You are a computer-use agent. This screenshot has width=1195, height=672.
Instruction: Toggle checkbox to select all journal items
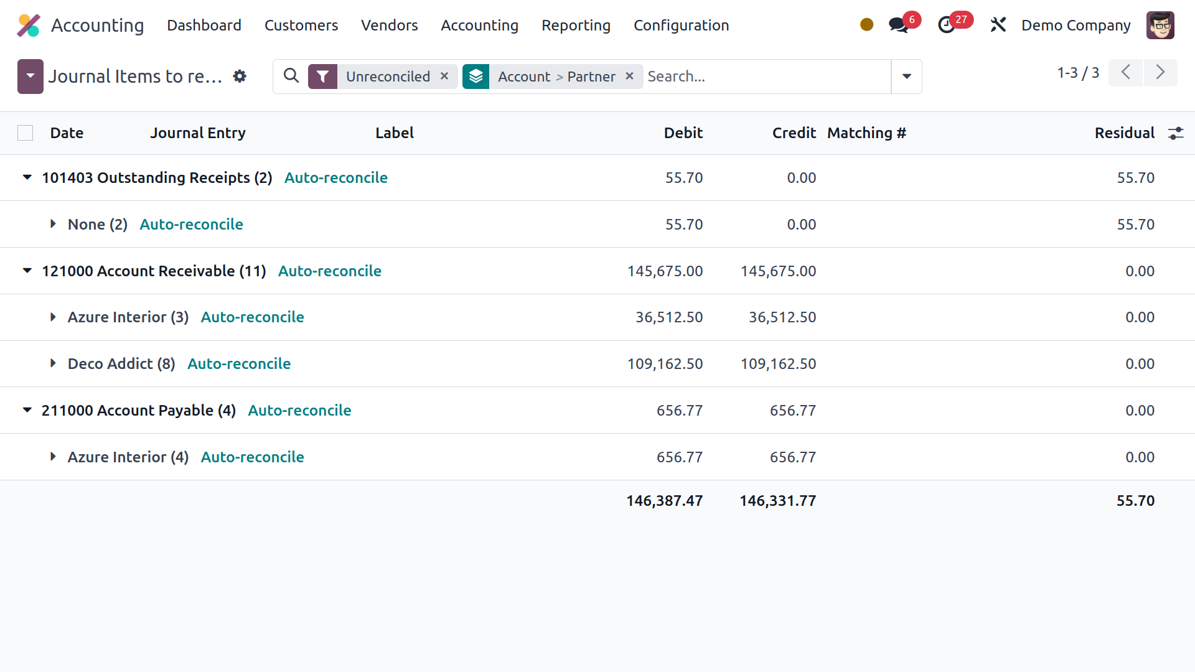25,133
